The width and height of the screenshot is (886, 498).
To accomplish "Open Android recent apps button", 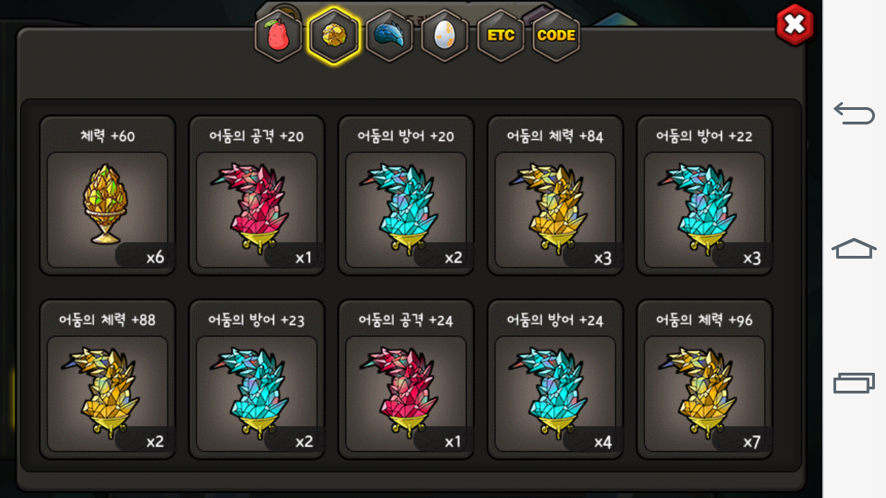I will click(x=854, y=383).
